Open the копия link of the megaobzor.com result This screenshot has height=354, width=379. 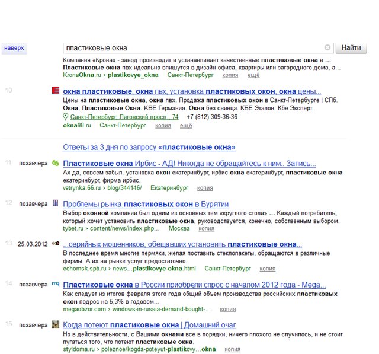point(227,310)
